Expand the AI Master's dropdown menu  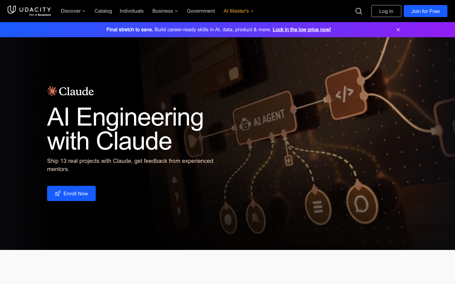239,11
